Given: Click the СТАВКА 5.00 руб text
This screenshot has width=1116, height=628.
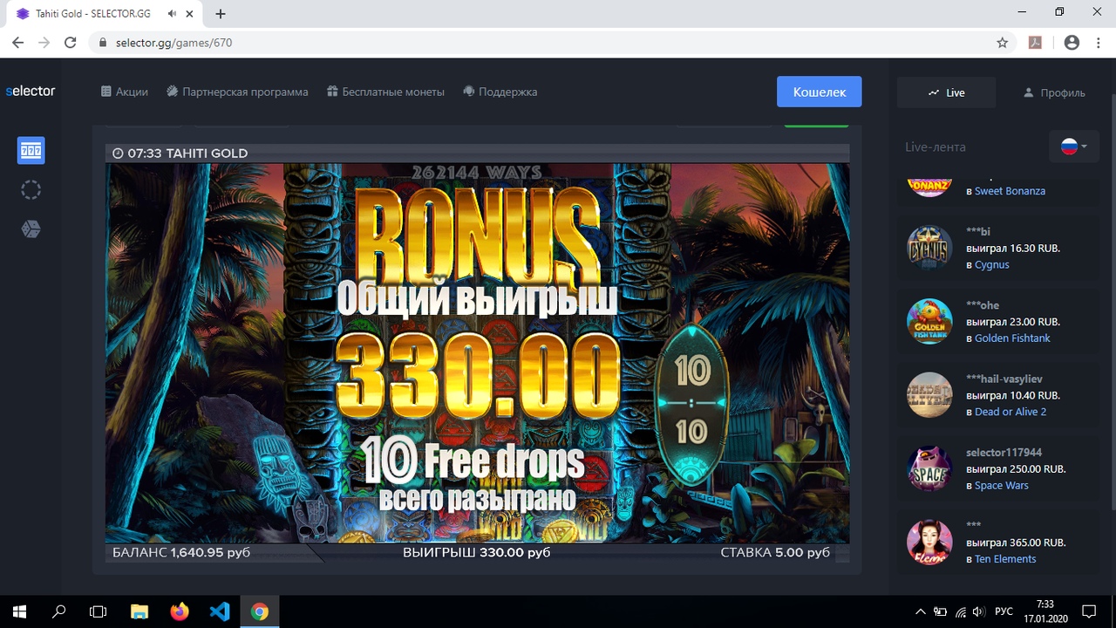Looking at the screenshot, I should 775,552.
